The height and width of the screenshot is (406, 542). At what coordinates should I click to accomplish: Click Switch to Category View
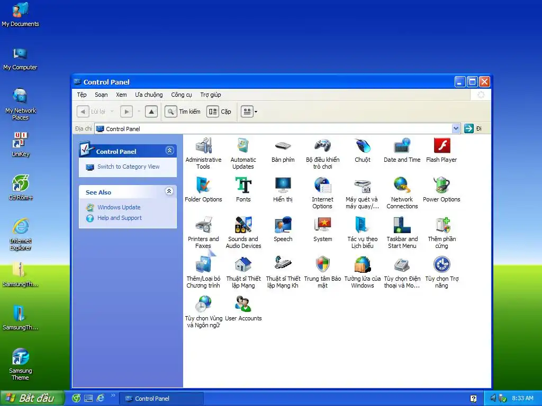(x=128, y=167)
